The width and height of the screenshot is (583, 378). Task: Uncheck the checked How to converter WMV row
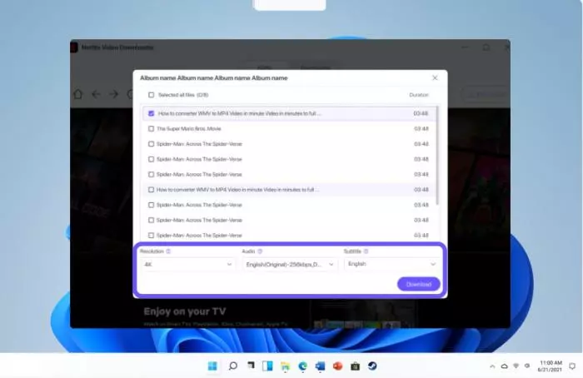(151, 113)
